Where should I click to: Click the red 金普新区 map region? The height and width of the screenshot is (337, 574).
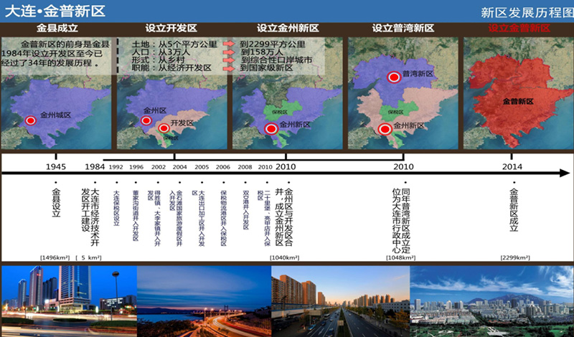(517, 102)
